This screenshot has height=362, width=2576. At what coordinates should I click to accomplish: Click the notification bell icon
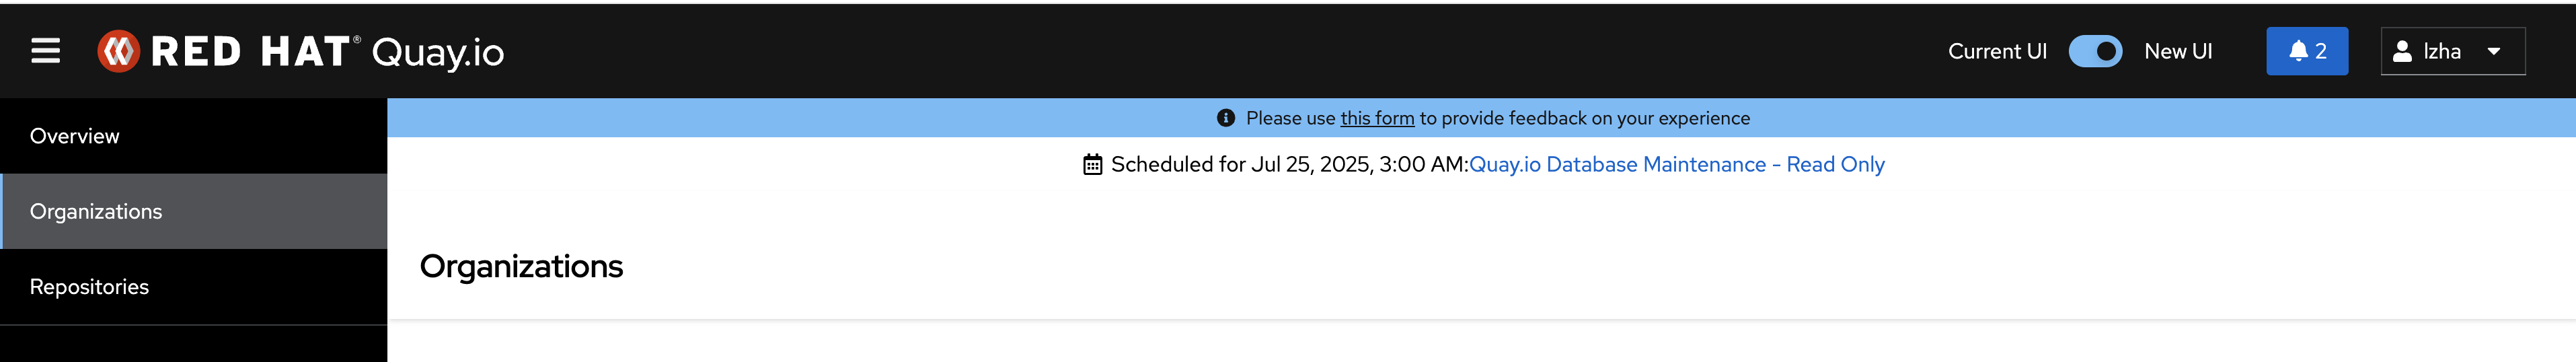coord(2298,51)
